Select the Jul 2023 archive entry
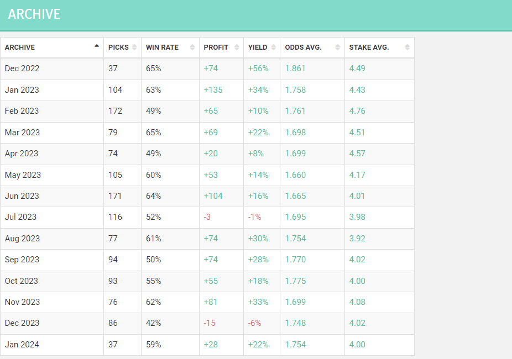Viewport: 512px width, 359px height. click(x=20, y=217)
